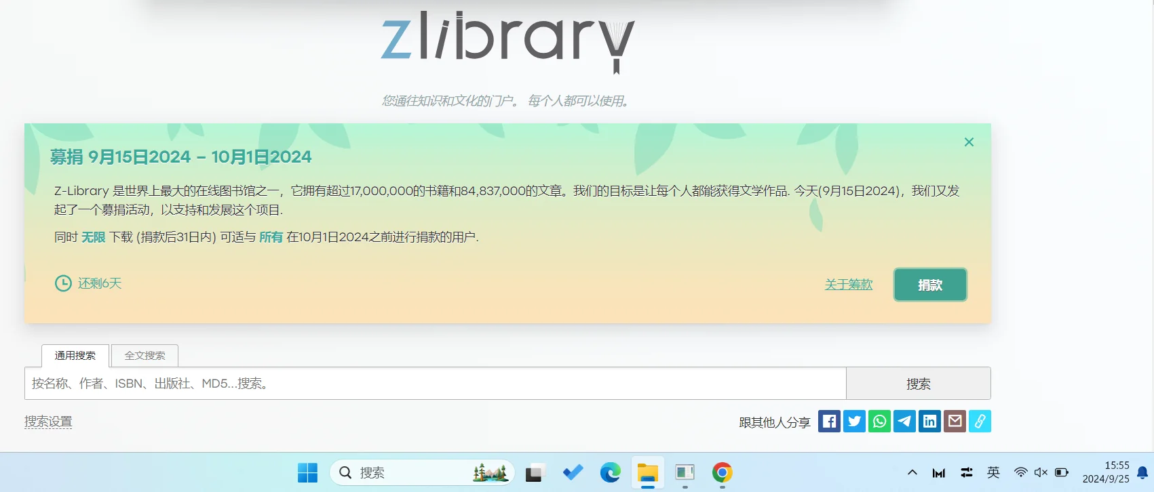Launch Microsoft To Do from the taskbar
Image resolution: width=1154 pixels, height=492 pixels.
(573, 472)
